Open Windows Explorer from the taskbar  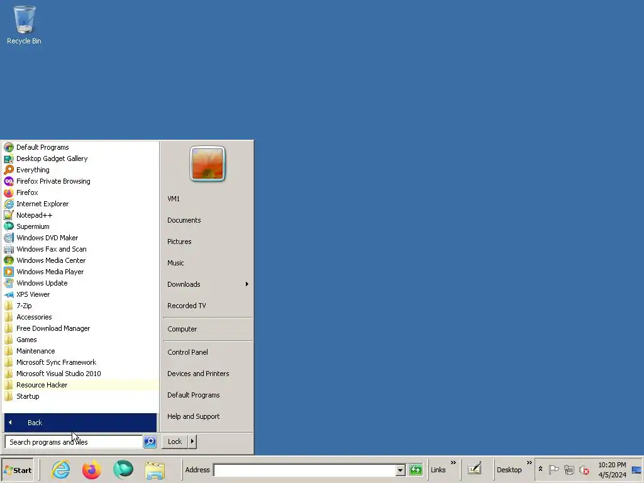click(155, 470)
